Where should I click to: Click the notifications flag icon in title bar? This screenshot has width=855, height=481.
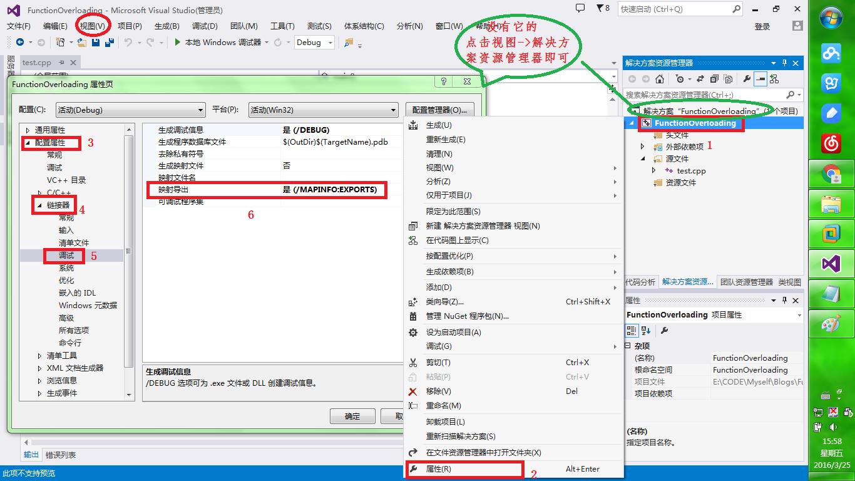click(598, 8)
